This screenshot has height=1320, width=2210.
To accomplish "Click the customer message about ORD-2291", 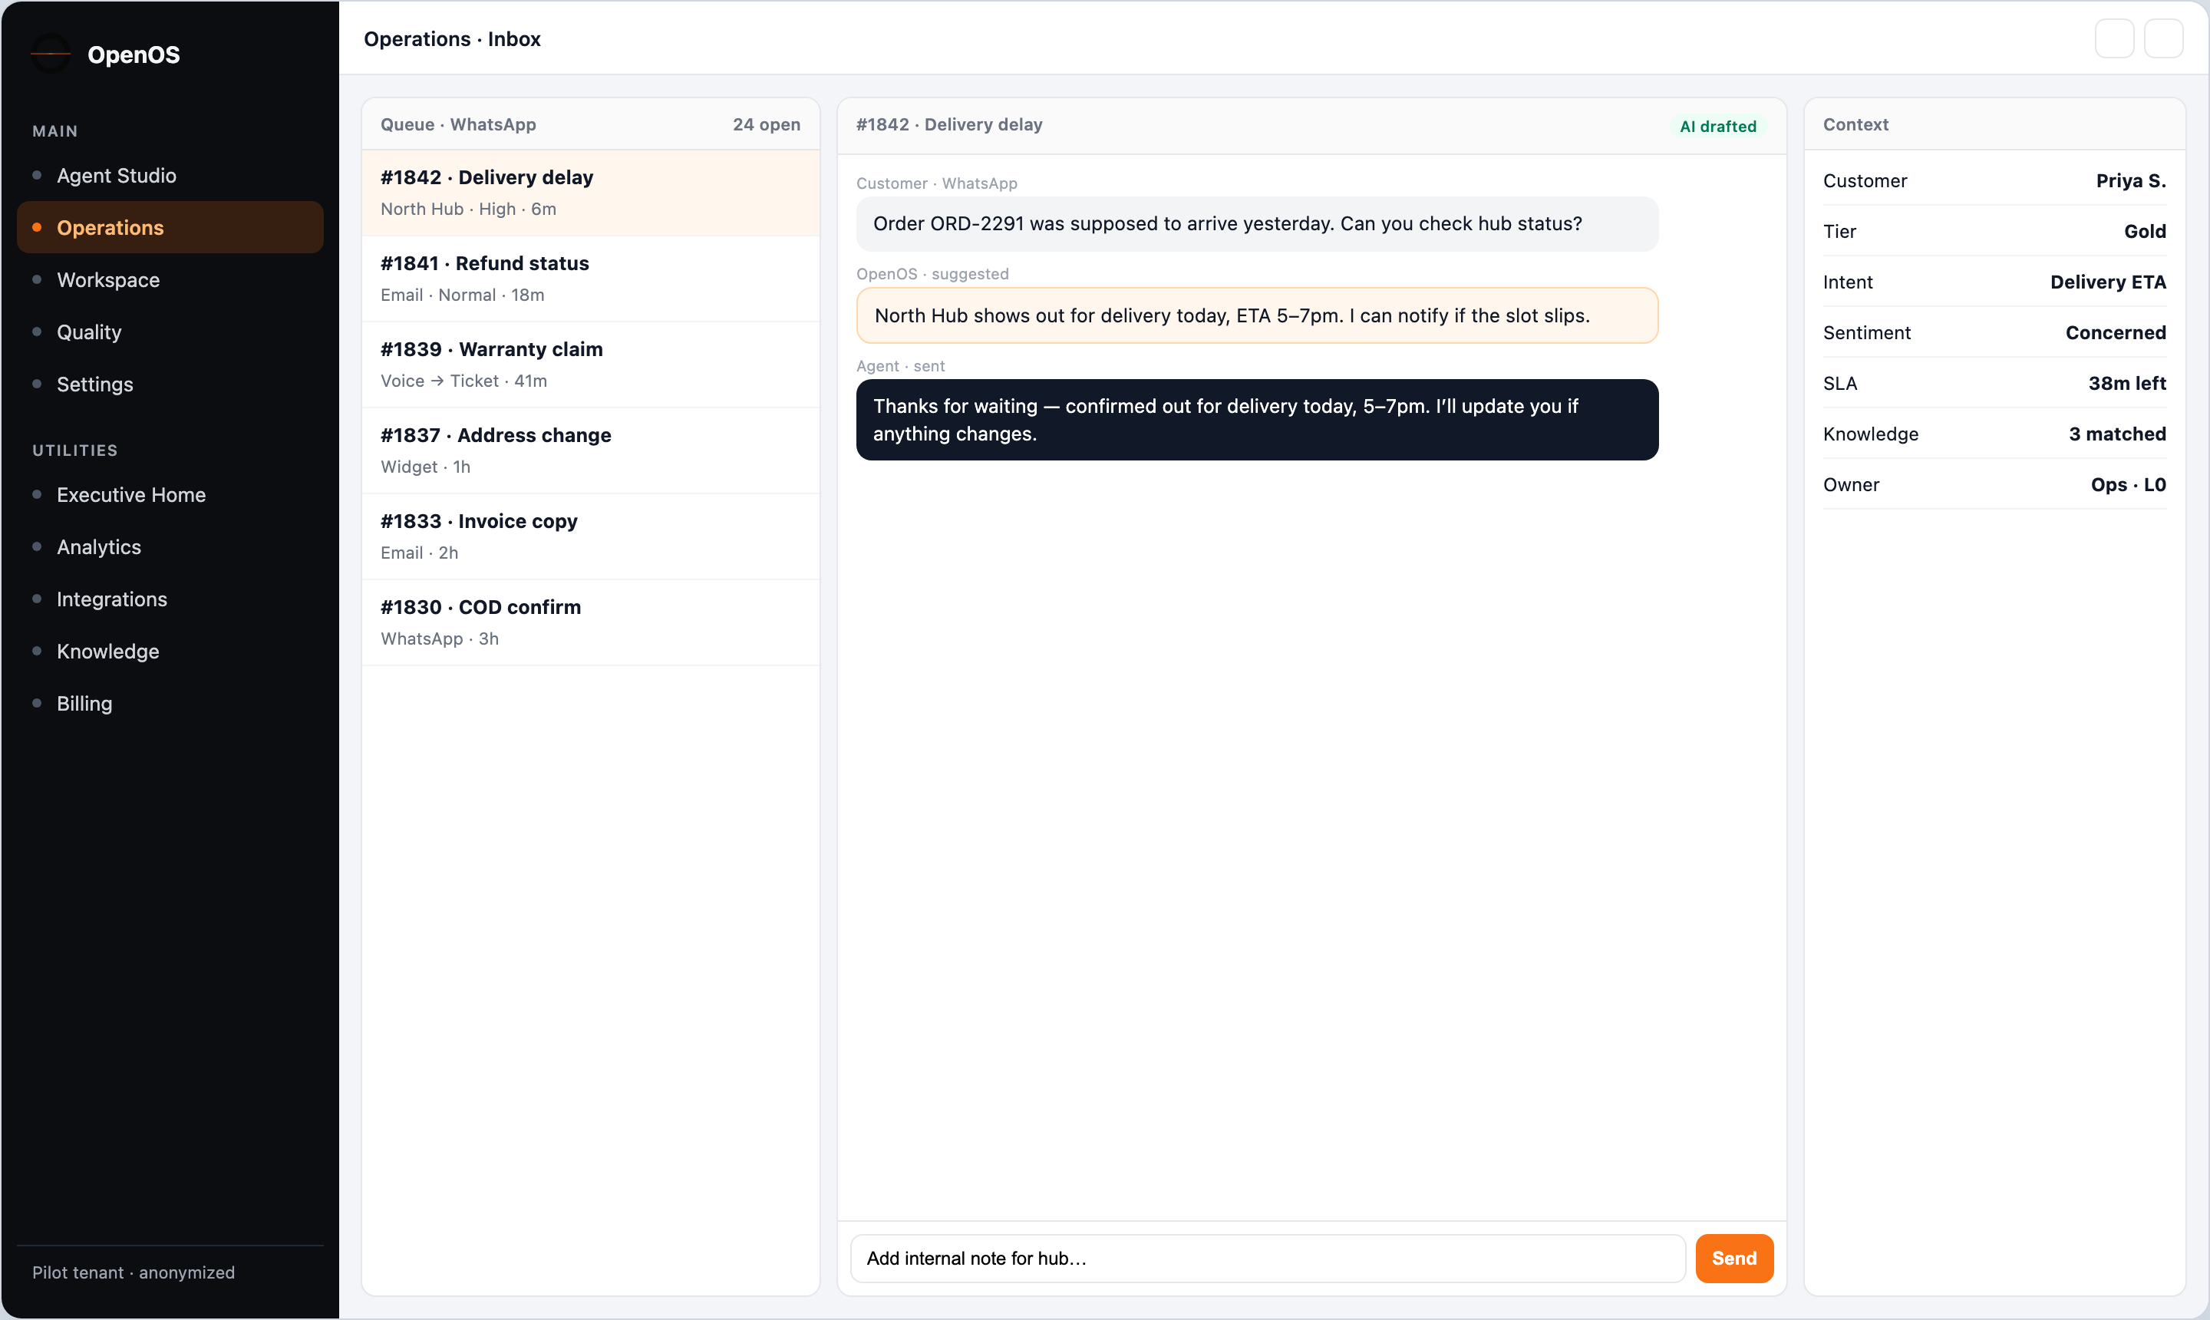I will (x=1257, y=224).
